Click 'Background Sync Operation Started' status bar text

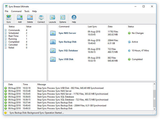tap(46, 113)
